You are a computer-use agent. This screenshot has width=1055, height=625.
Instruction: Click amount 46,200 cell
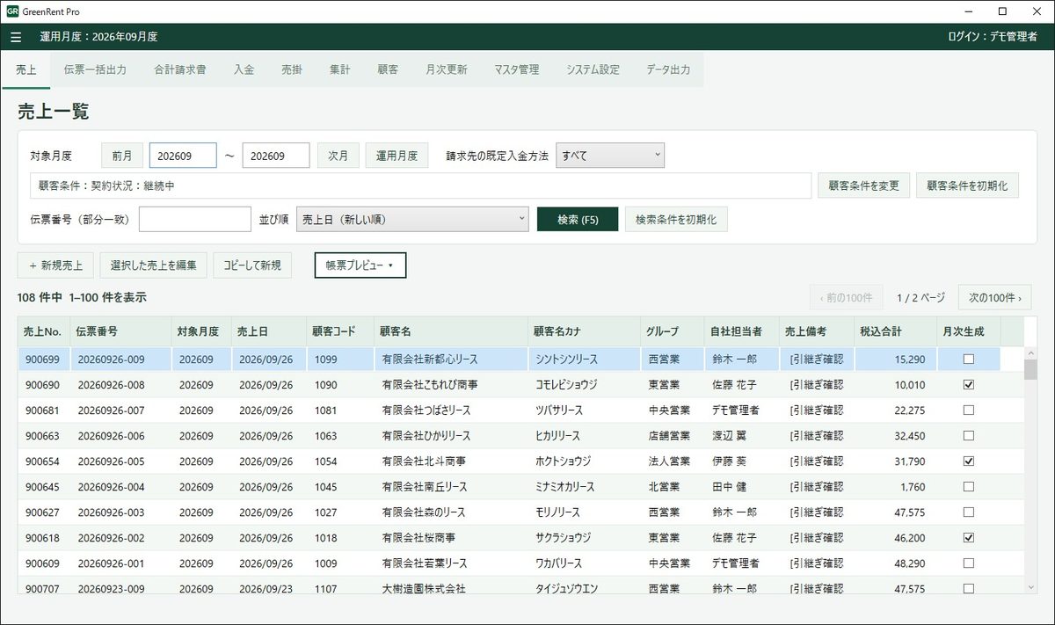(896, 537)
